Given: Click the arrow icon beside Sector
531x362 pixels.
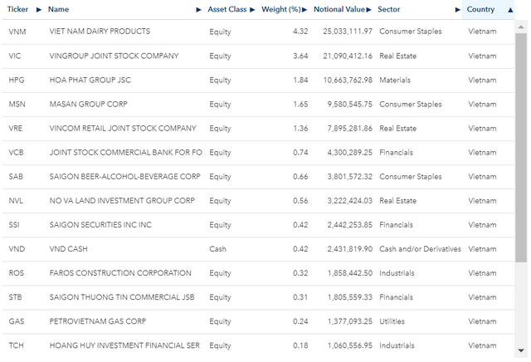Looking at the screenshot, I should point(457,10).
